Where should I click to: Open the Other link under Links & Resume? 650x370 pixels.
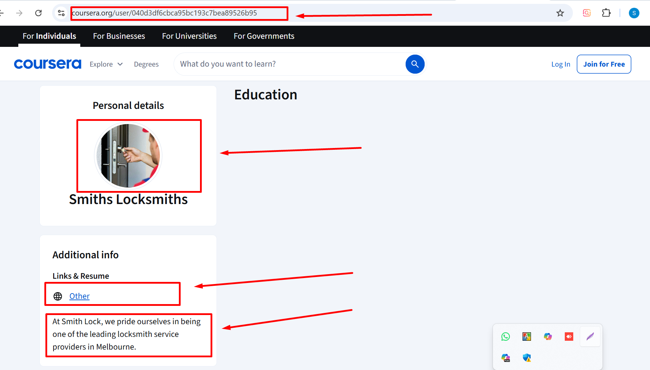pyautogui.click(x=79, y=296)
